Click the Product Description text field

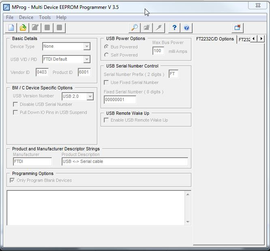pyautogui.click(x=124, y=161)
